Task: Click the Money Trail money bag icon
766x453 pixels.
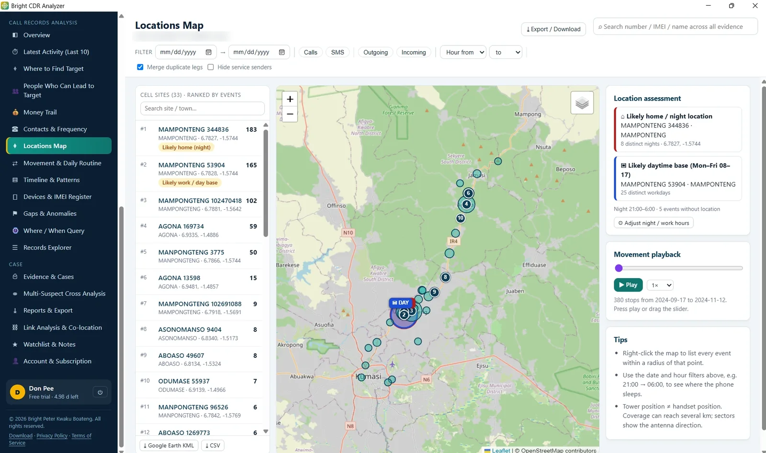Action: 15,112
